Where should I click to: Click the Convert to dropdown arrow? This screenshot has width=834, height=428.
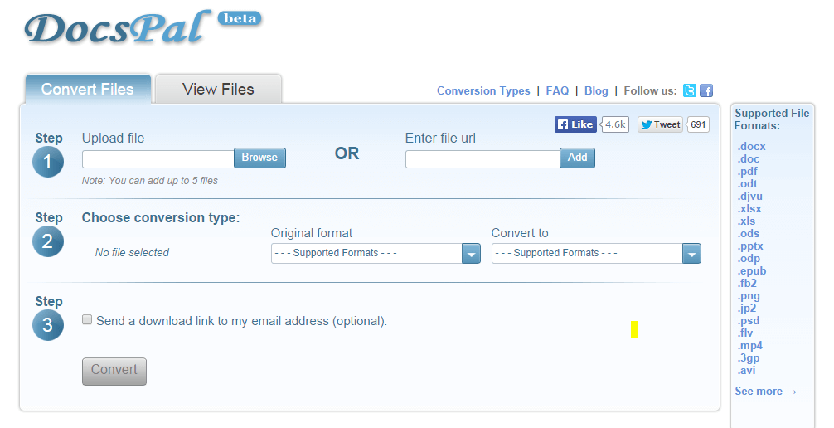(691, 254)
